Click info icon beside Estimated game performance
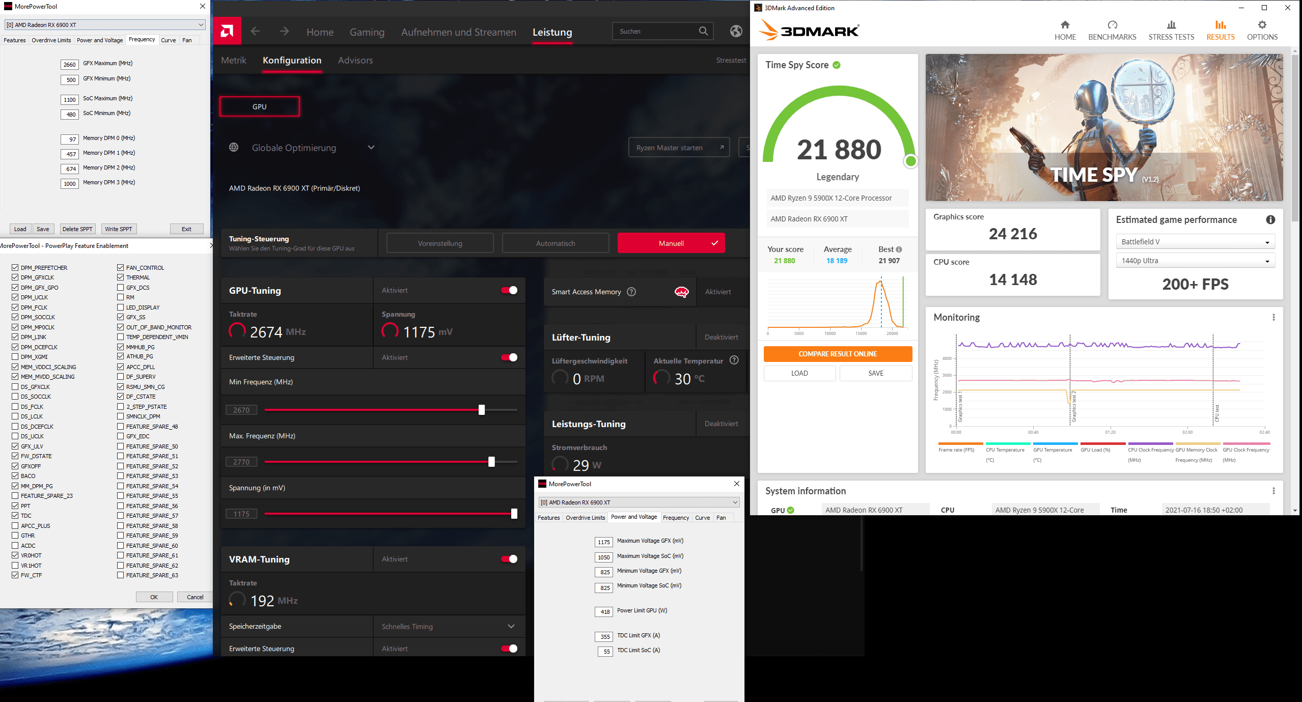 click(1270, 219)
